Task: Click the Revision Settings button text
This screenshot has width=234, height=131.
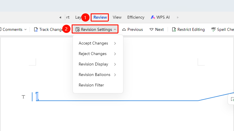Action: [x=97, y=29]
